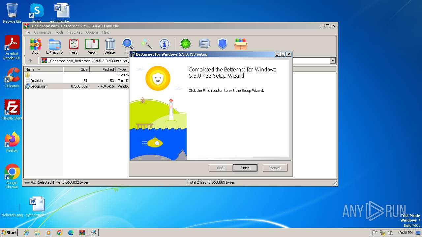Open the Tools menu
This screenshot has height=237, width=422.
pyautogui.click(x=59, y=32)
